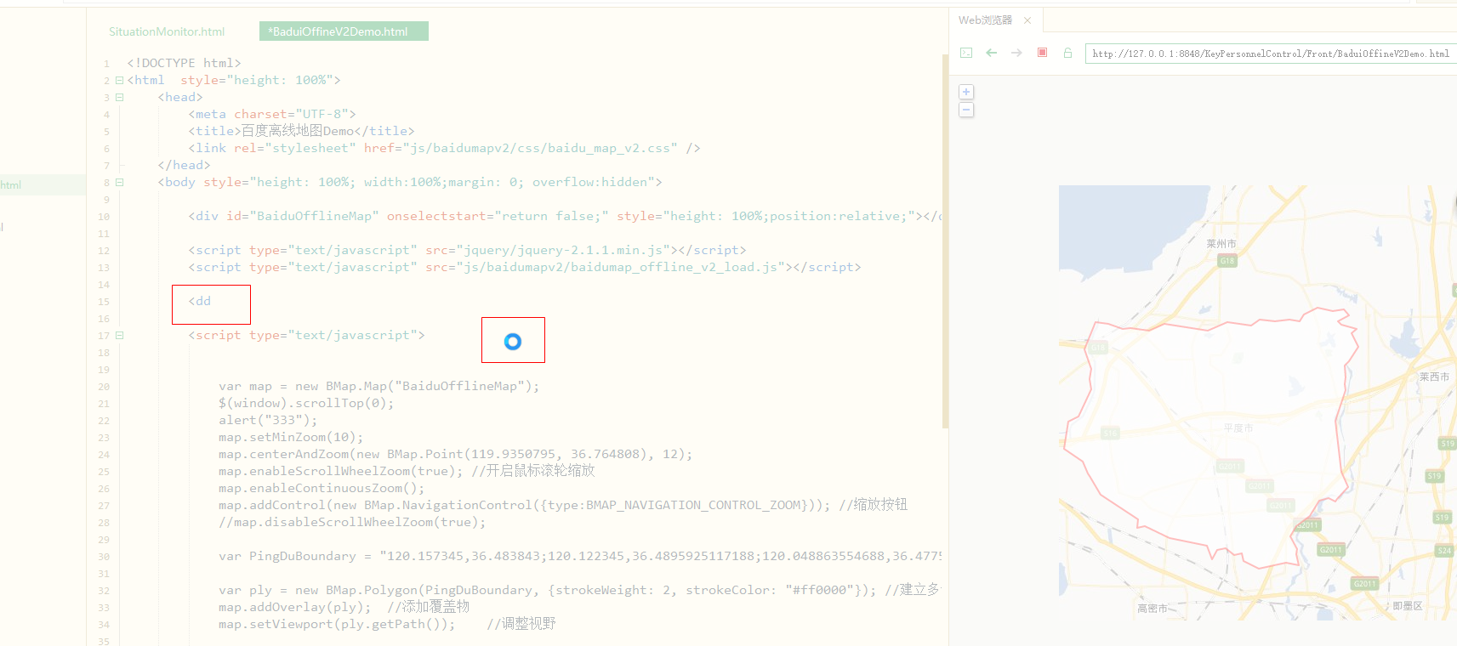Zoom out the map with minus button
Screen dimensions: 1457x646
(x=966, y=110)
